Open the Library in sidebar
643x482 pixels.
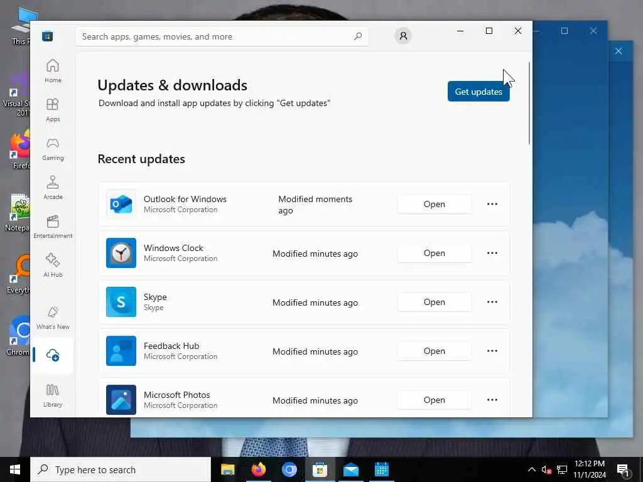53,395
